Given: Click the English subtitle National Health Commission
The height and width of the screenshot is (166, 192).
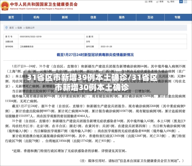Looking at the screenshot, I should 41,9.
